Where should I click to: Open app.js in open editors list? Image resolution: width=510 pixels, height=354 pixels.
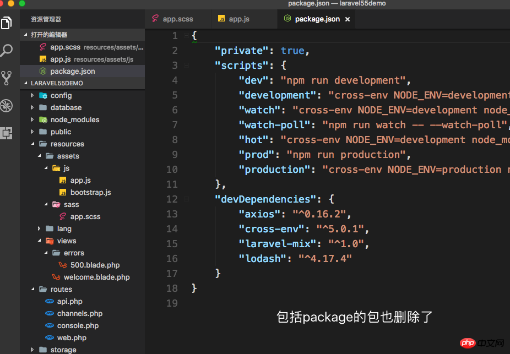click(82, 59)
